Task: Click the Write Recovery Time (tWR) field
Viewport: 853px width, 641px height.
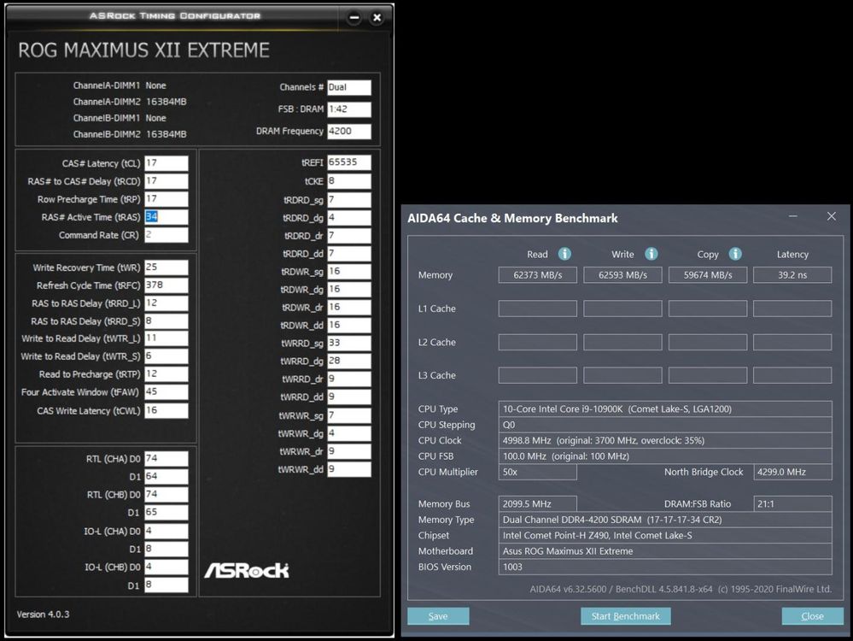Action: pyautogui.click(x=167, y=268)
